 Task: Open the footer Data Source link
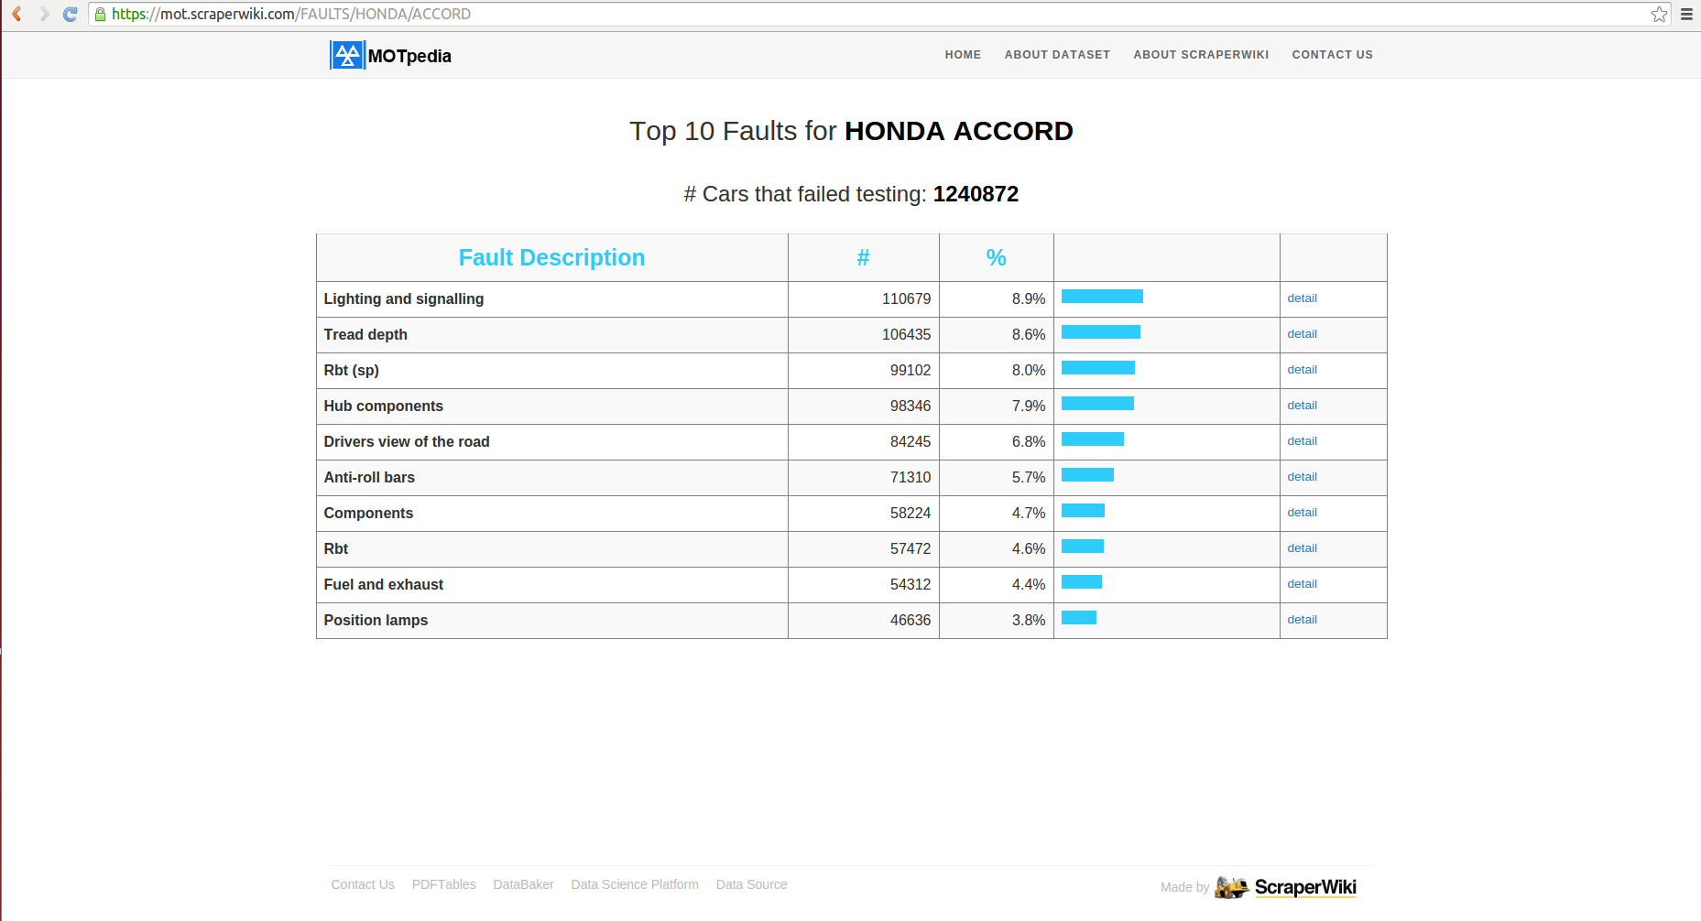(751, 884)
